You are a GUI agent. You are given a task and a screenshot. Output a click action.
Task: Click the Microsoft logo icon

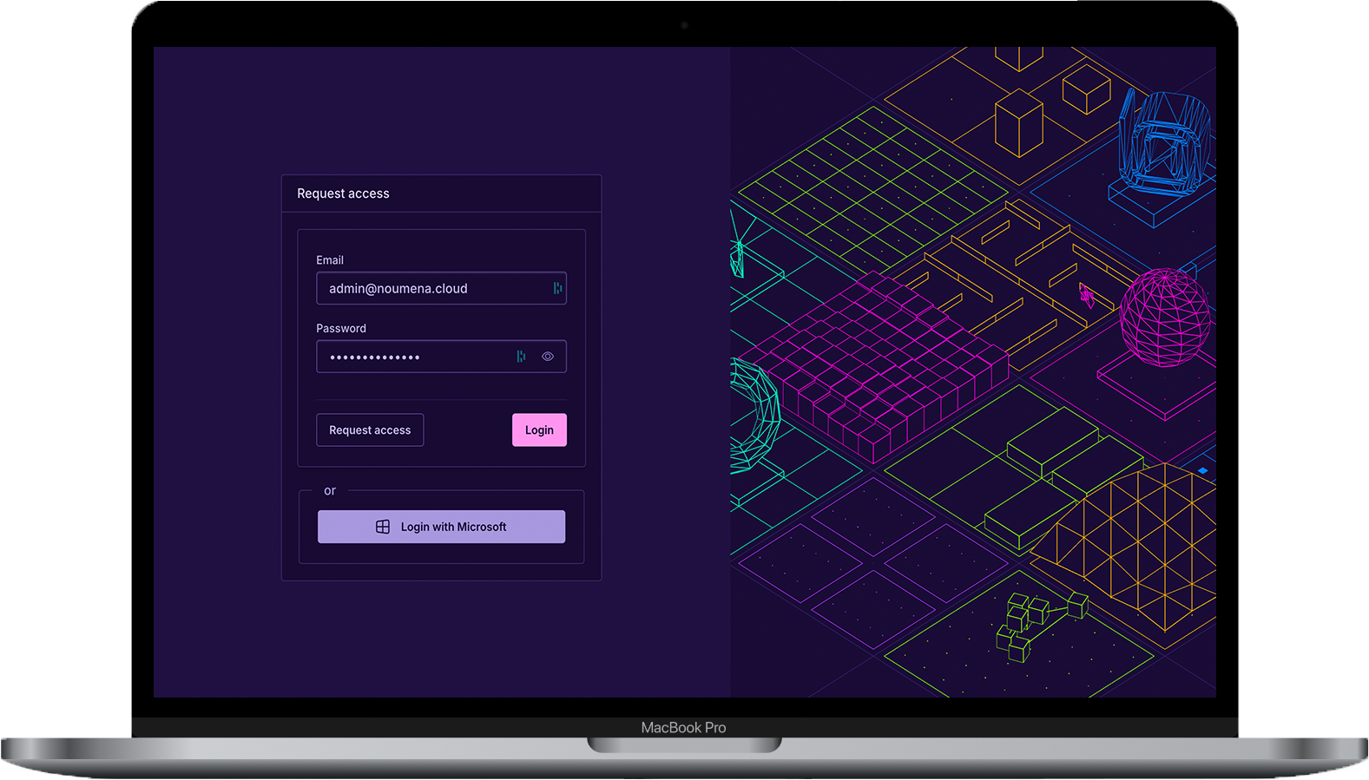pos(383,527)
